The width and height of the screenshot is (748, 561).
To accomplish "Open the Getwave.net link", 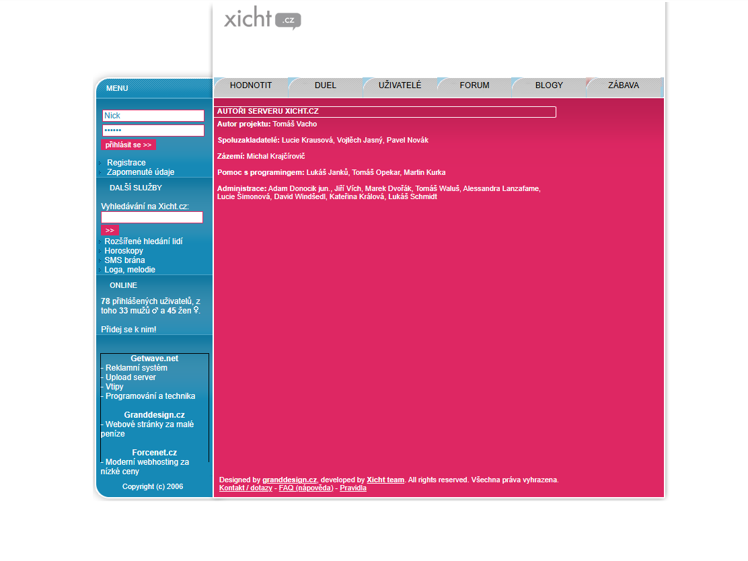I will pyautogui.click(x=154, y=359).
